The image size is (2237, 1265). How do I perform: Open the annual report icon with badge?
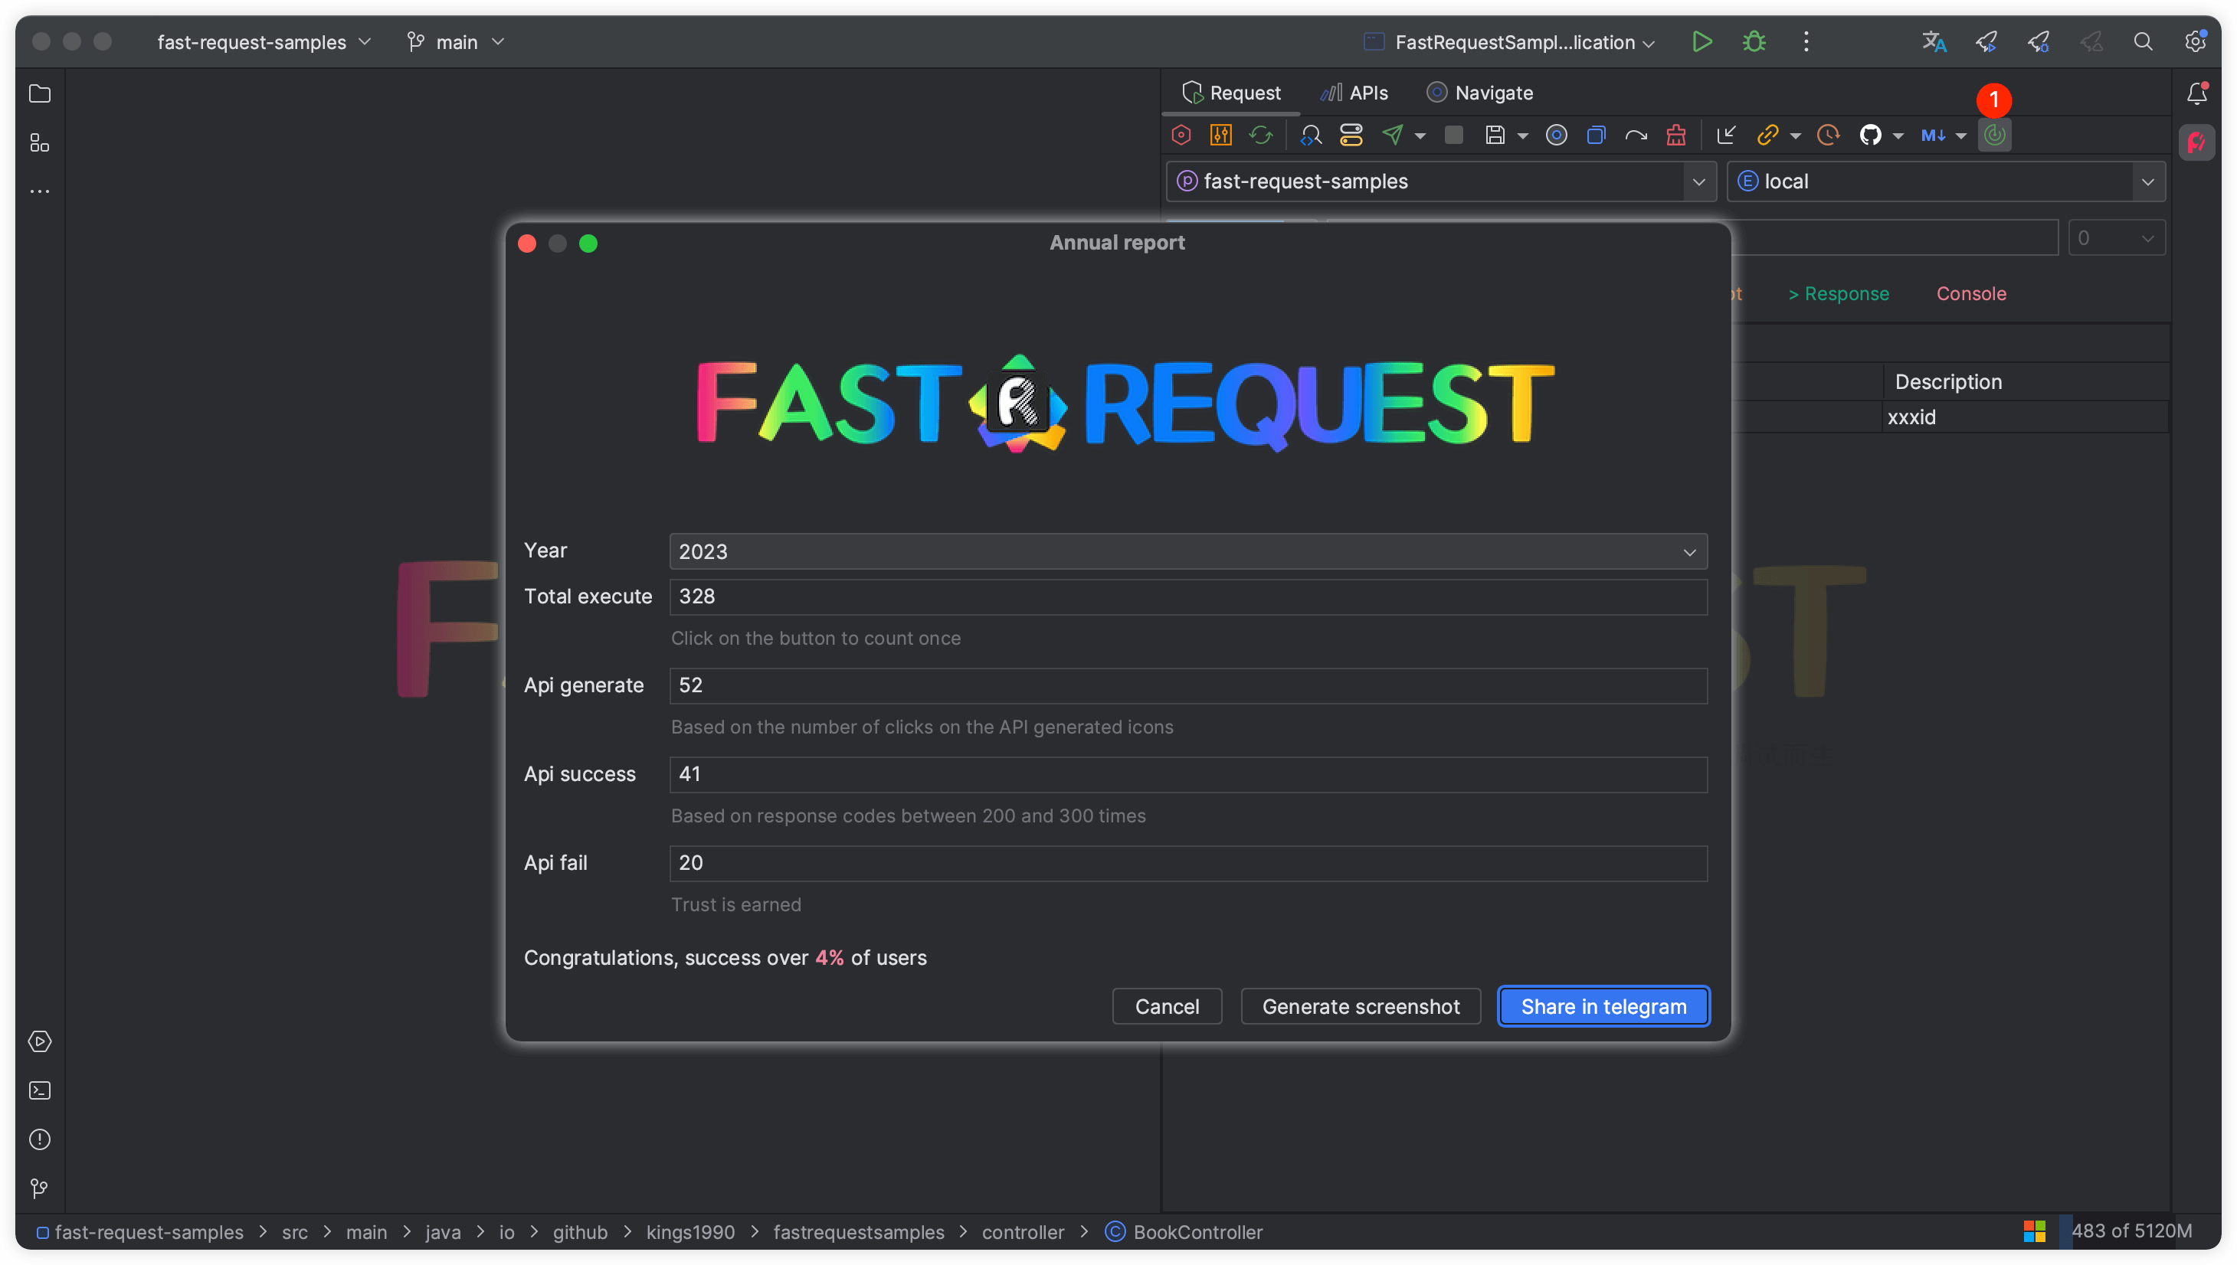point(1994,136)
